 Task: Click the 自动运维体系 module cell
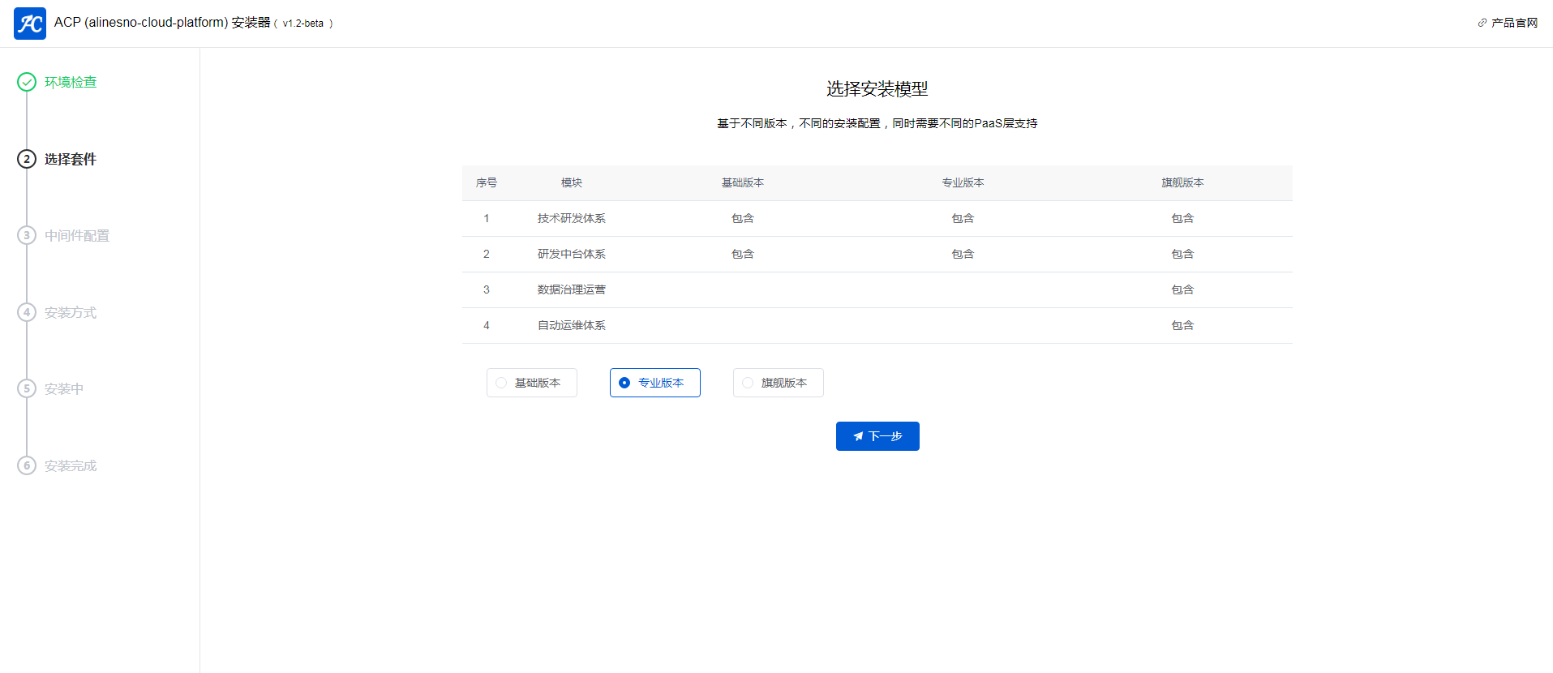[x=572, y=326]
